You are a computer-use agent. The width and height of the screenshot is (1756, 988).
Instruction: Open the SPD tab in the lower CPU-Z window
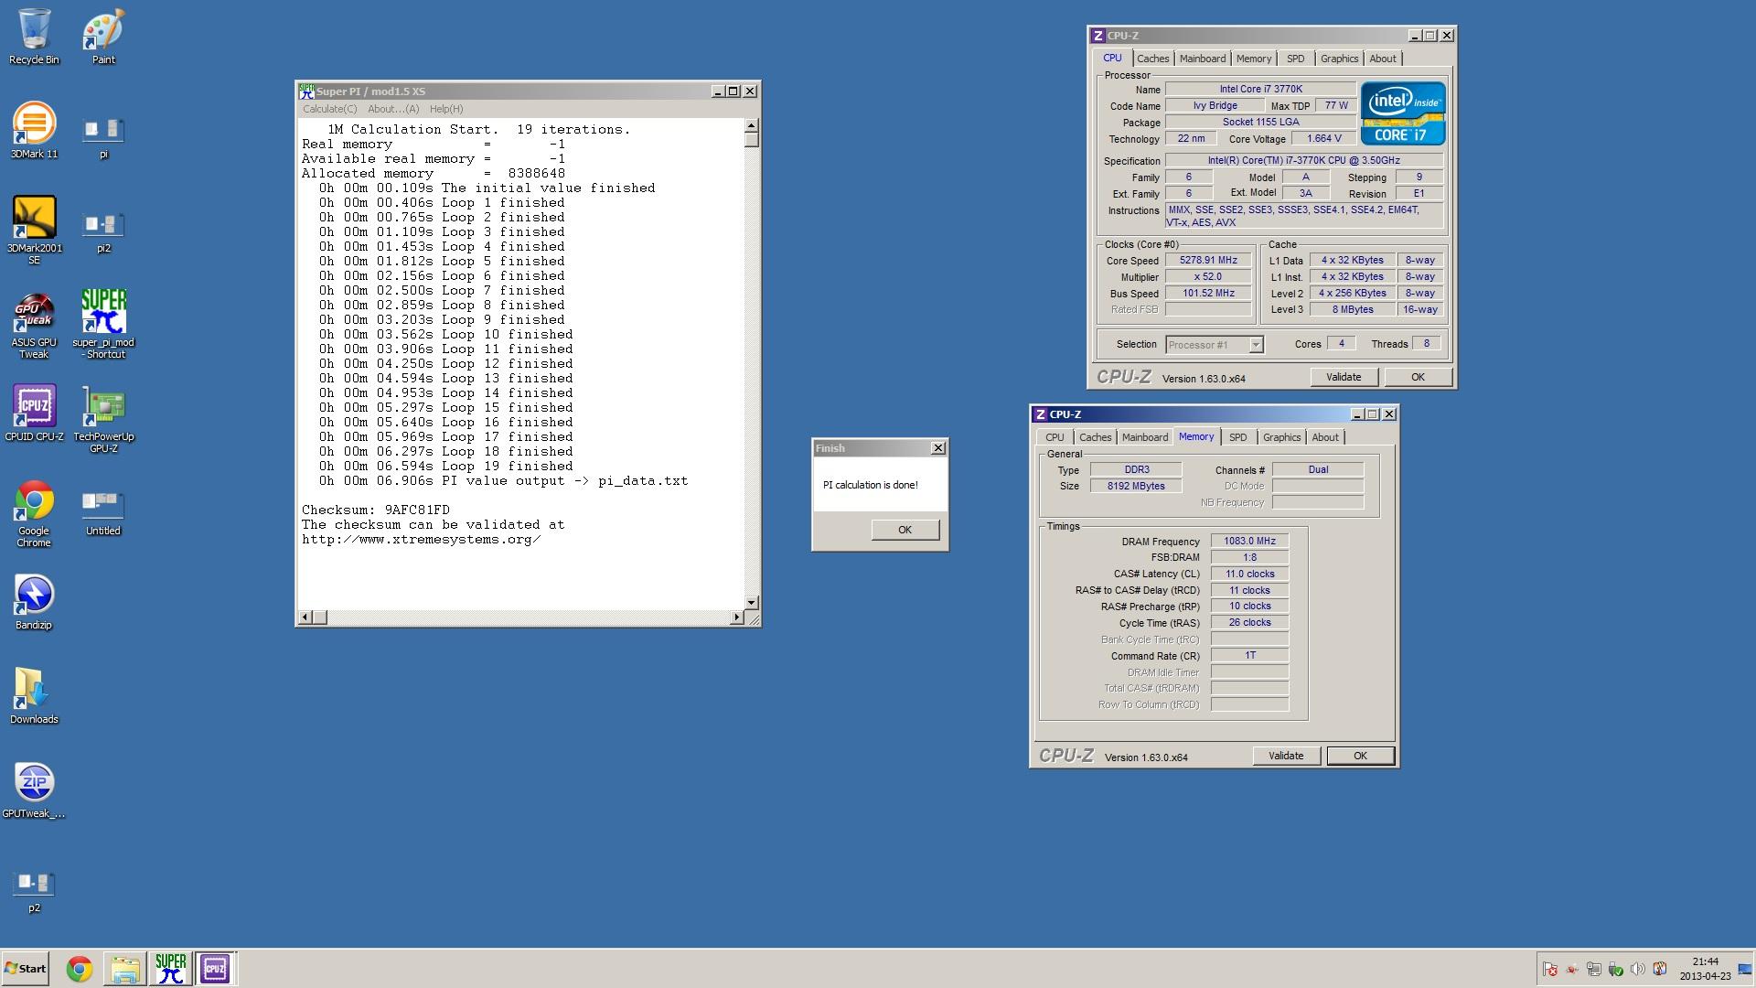point(1237,437)
